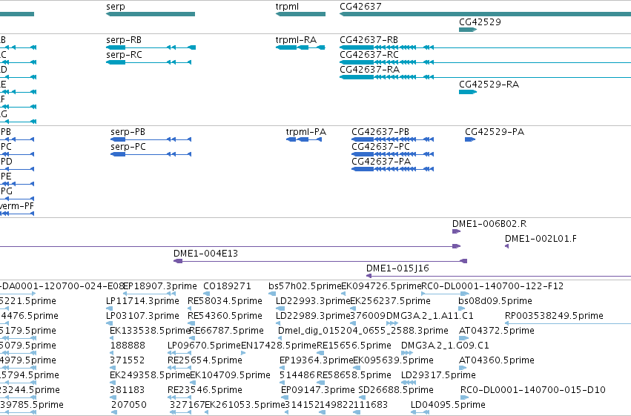Click the CG42637-RA transcript label
The width and height of the screenshot is (631, 416).
[x=369, y=70]
